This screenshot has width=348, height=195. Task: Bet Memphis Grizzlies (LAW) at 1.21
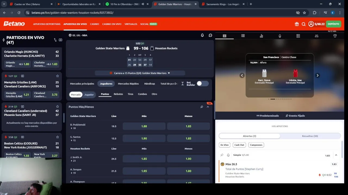[x=18, y=95]
